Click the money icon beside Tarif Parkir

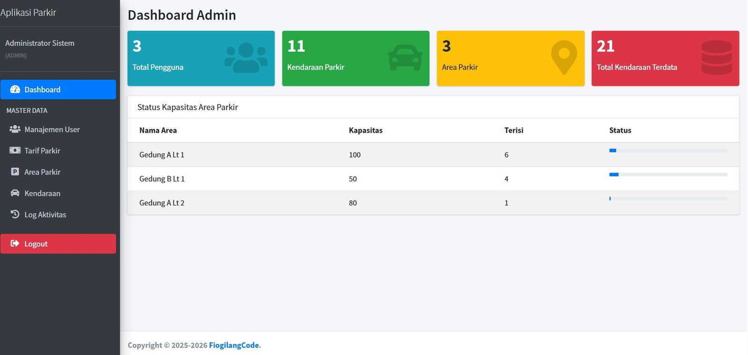(x=15, y=150)
